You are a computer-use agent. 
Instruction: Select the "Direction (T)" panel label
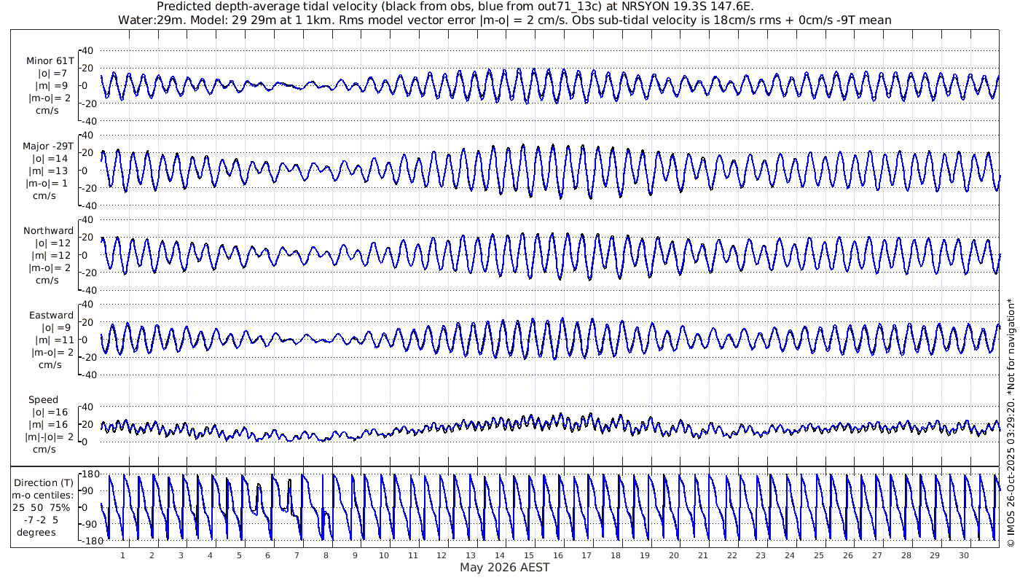tap(44, 483)
